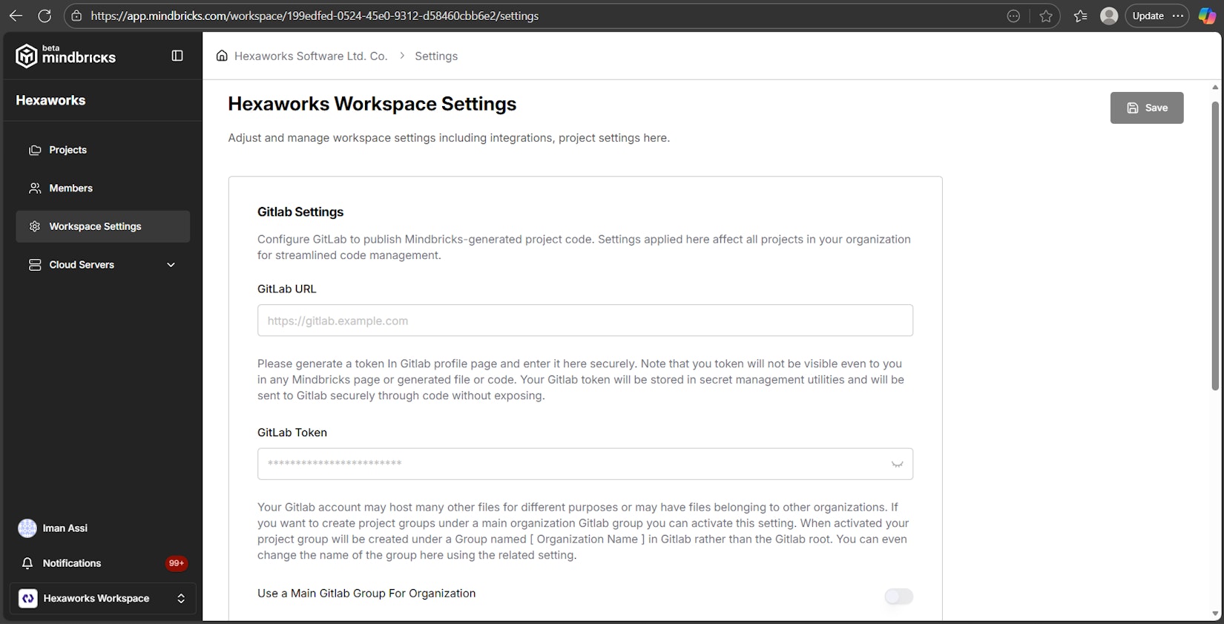1224x624 pixels.
Task: Click the home icon in breadcrumb
Action: pos(222,56)
